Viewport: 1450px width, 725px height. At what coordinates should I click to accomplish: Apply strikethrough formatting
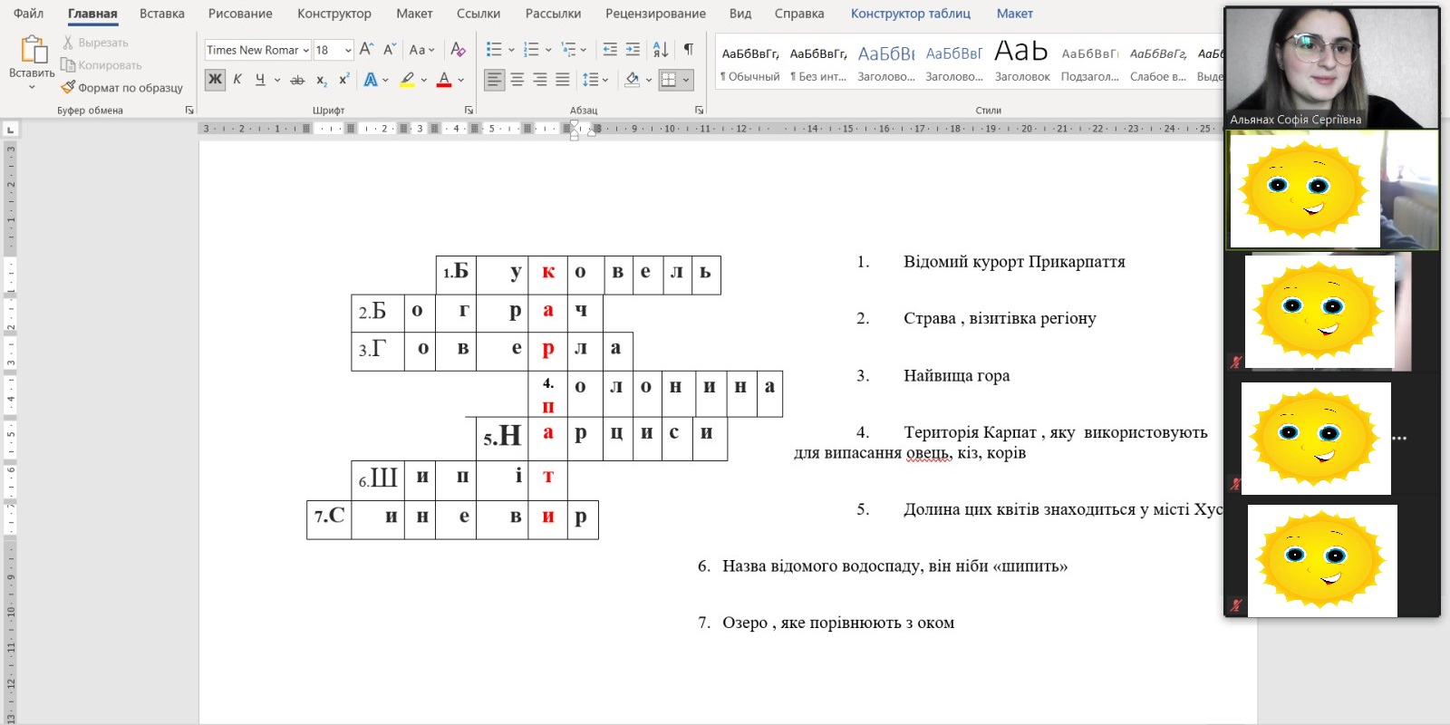coord(297,80)
